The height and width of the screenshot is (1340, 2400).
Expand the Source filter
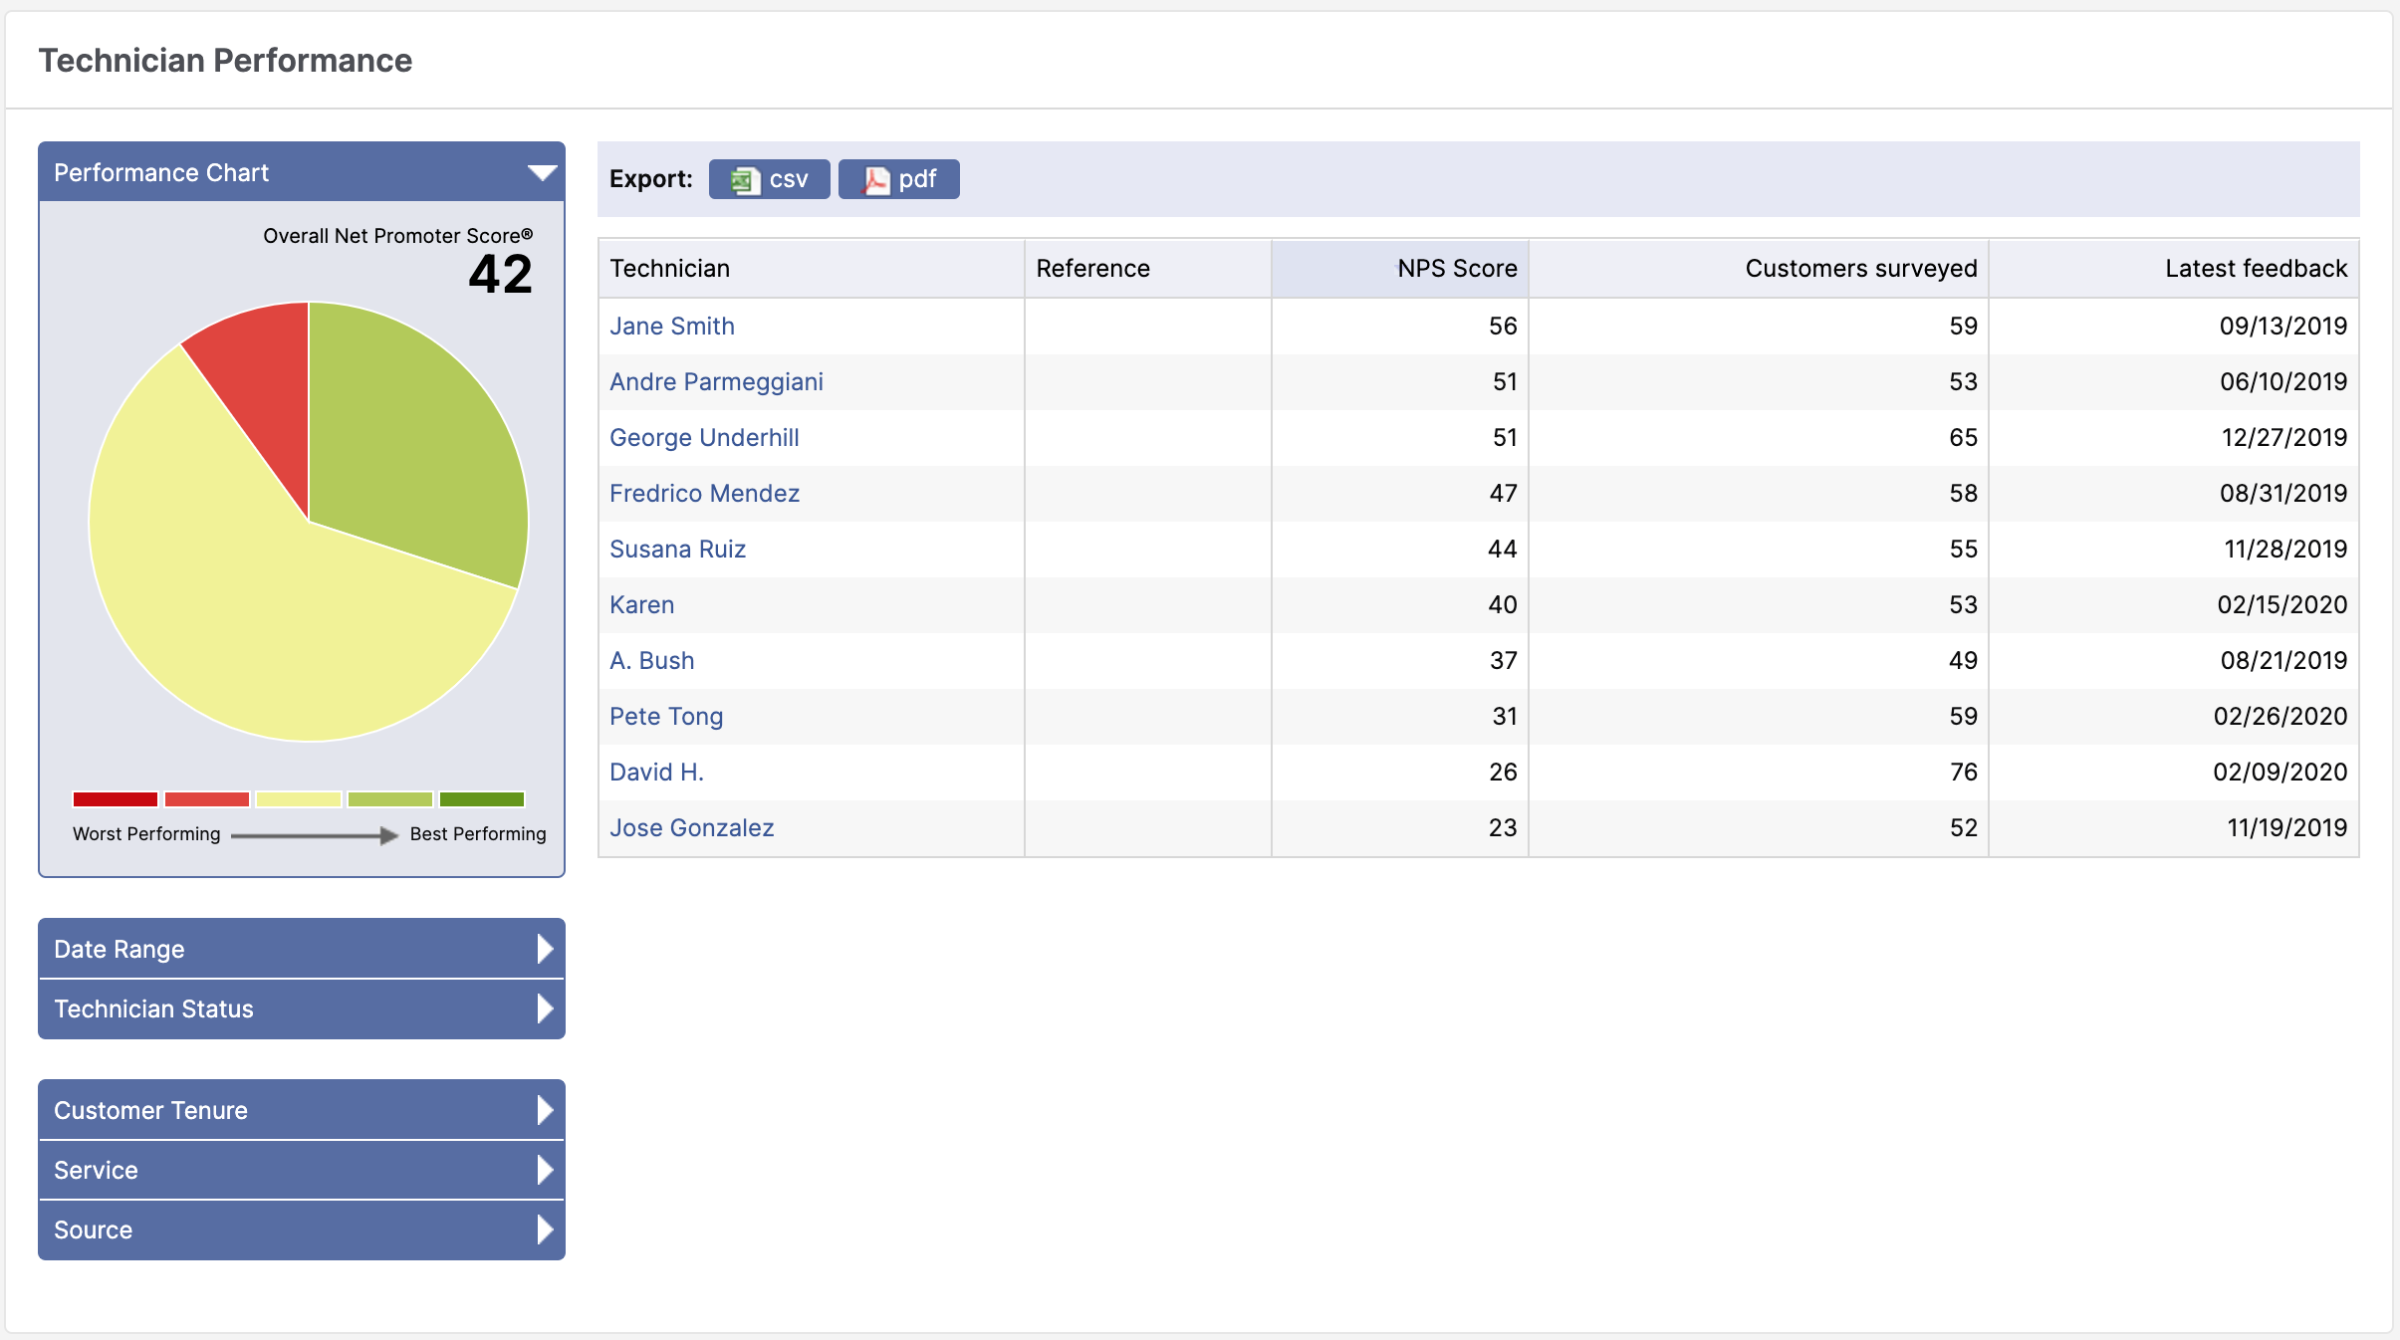[302, 1229]
